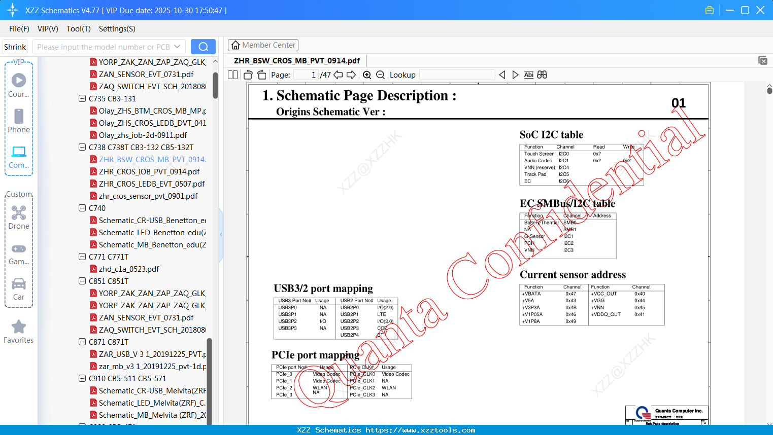Toggle the two-page layout view icon
The height and width of the screenshot is (435, 773).
(x=233, y=75)
